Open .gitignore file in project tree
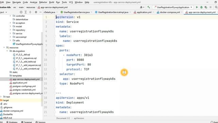This screenshot has width=218, height=123. tap(7, 107)
